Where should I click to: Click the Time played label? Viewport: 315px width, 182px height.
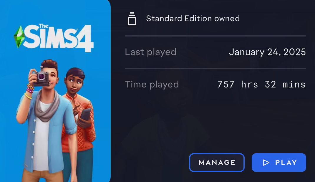152,84
